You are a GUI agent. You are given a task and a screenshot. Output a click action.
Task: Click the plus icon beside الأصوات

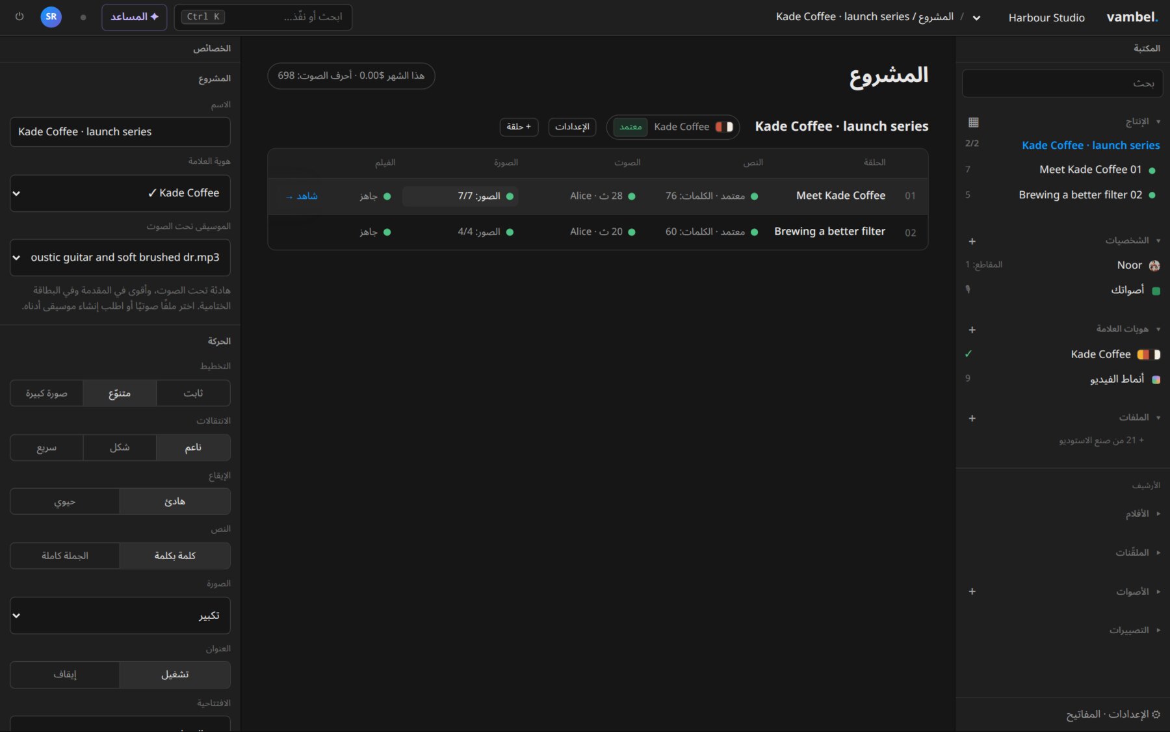(x=972, y=592)
